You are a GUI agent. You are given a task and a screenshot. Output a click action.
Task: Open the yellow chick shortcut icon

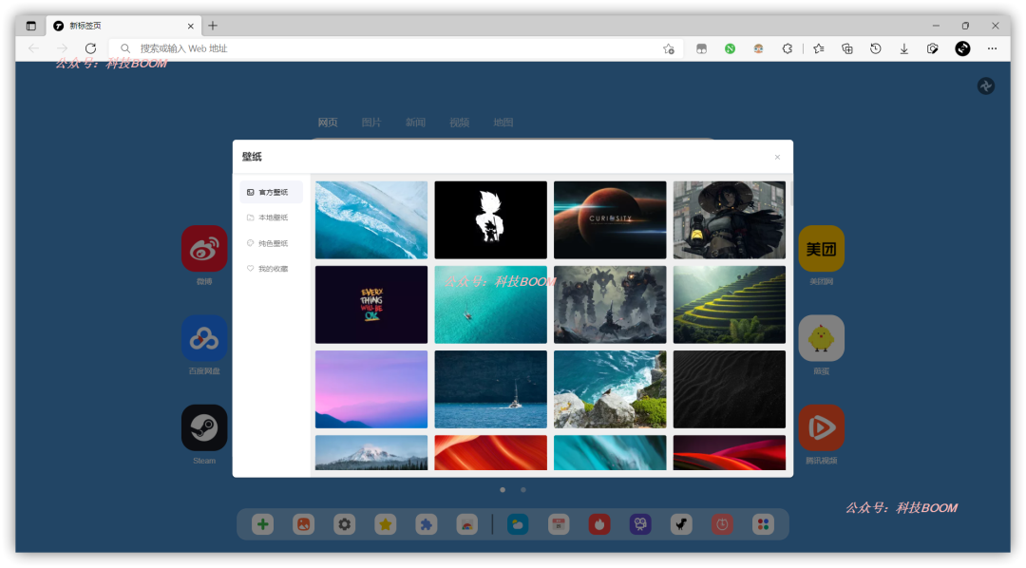tap(821, 338)
